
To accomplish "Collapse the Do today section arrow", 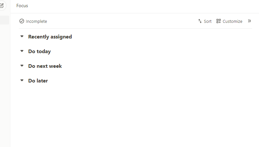I will tap(22, 51).
